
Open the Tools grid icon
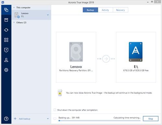click(6, 40)
